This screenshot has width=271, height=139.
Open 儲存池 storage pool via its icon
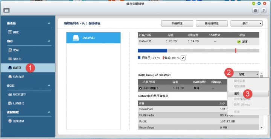10,59
